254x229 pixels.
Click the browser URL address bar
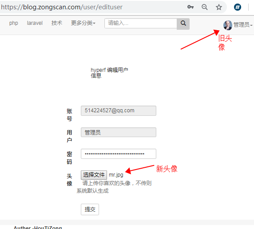(92, 7)
